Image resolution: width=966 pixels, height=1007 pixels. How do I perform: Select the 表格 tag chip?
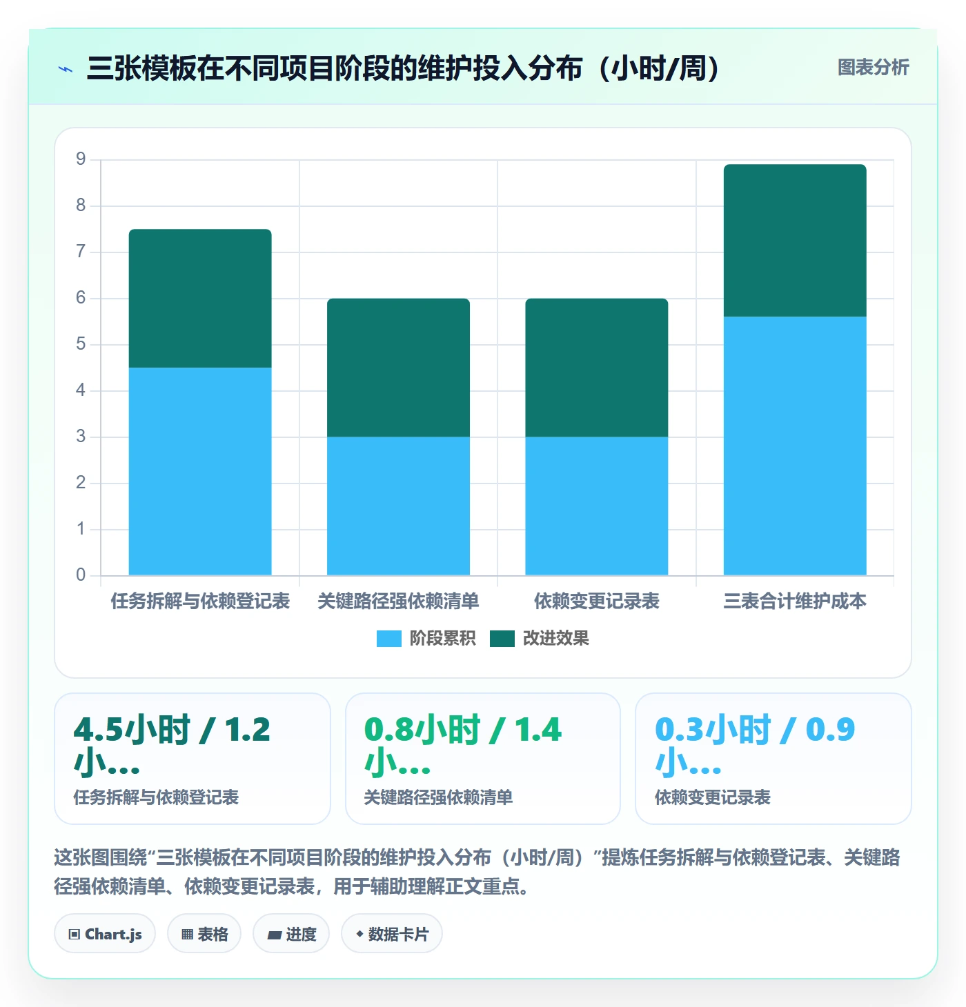(204, 934)
